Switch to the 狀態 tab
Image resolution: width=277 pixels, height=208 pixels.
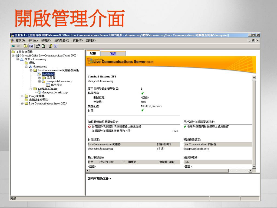[x=93, y=53]
